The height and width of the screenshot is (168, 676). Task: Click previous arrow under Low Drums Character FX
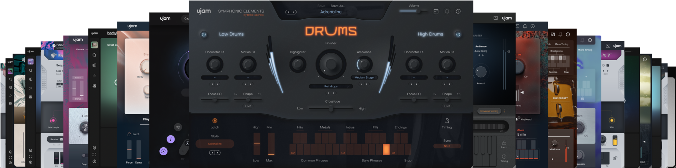pyautogui.click(x=212, y=84)
